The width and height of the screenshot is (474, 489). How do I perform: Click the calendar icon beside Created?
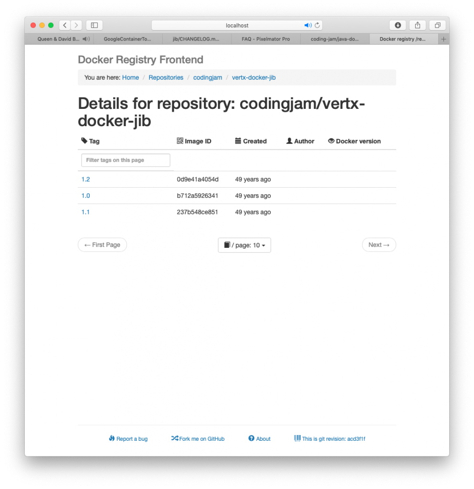238,141
